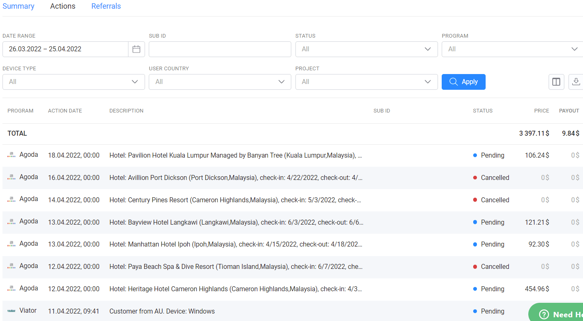The image size is (583, 321).
Task: Select the Actions tab
Action: pos(63,6)
